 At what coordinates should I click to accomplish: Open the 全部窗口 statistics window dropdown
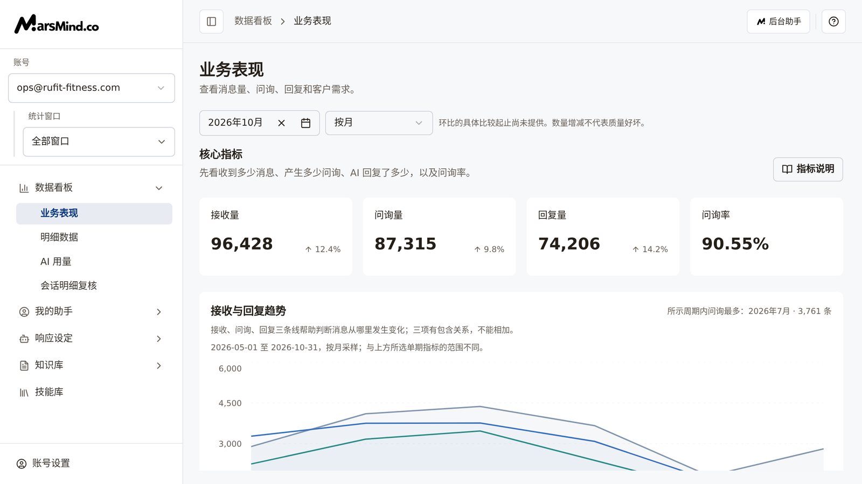(x=99, y=142)
